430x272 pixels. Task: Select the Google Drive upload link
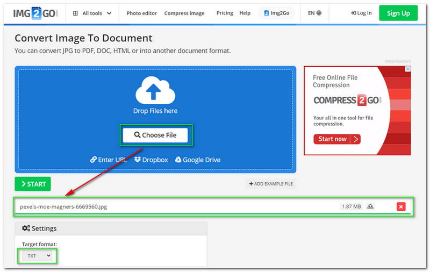tap(197, 160)
